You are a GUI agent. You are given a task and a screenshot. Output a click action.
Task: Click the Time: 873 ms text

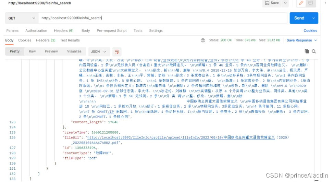coord(245,40)
